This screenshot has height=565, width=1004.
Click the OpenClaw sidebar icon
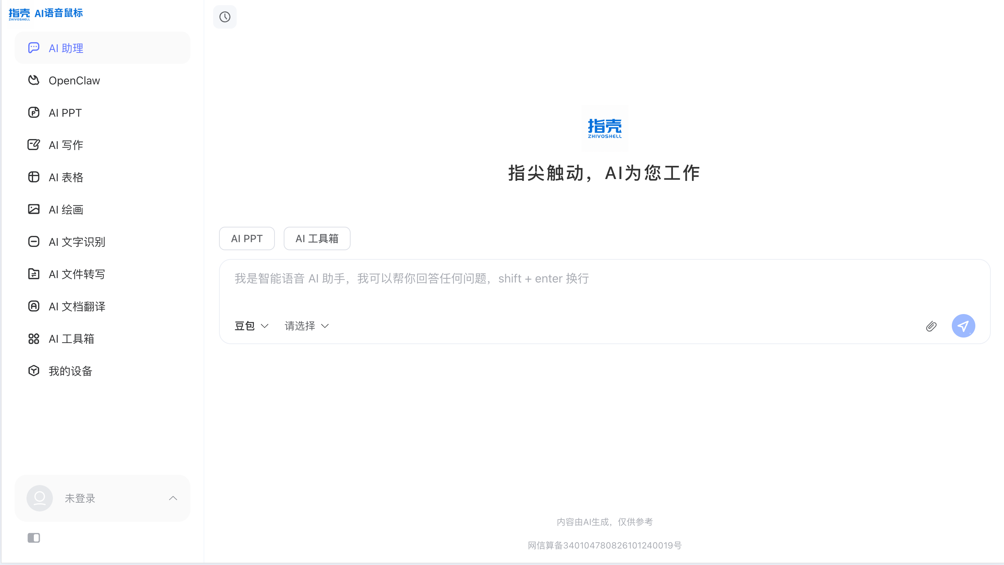[x=34, y=80]
